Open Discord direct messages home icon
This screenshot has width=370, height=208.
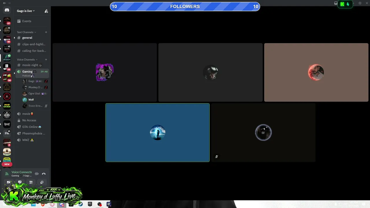[7, 10]
